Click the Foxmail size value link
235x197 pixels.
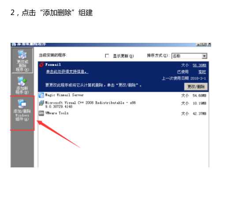click(199, 65)
